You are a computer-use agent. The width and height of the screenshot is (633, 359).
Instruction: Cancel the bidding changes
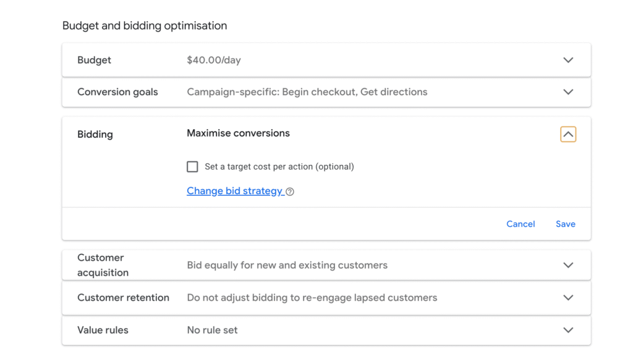tap(520, 224)
